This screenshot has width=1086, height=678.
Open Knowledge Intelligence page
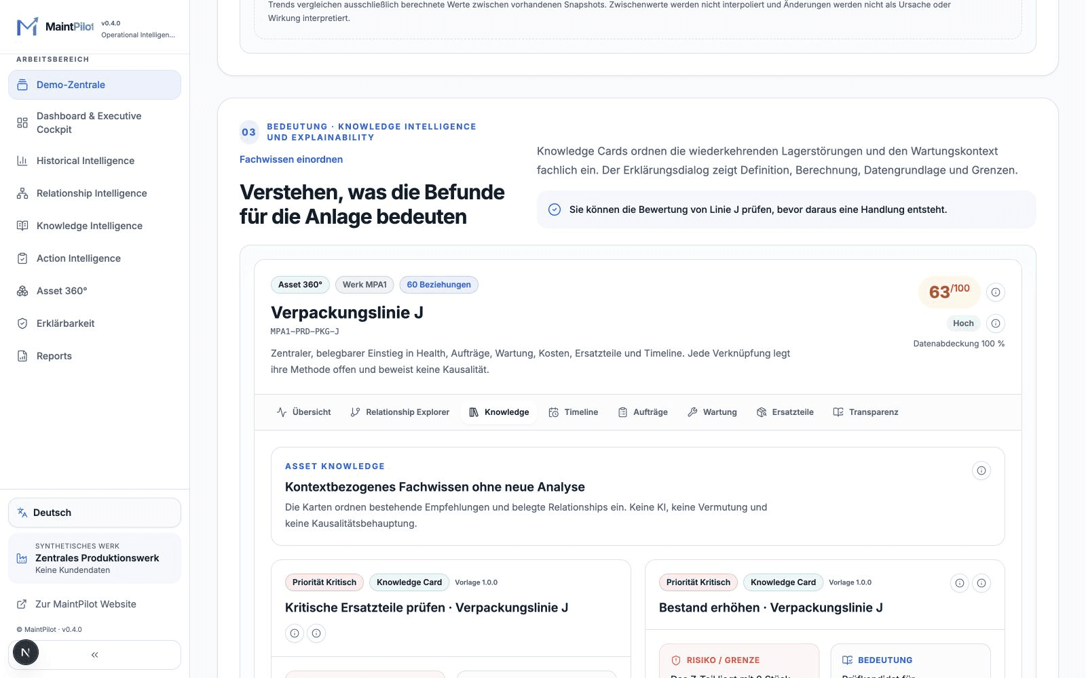click(x=94, y=226)
